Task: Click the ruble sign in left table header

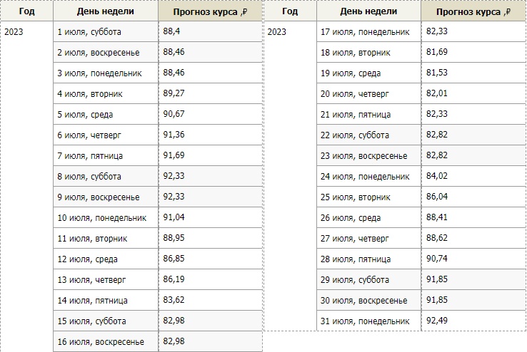Action: click(x=245, y=11)
